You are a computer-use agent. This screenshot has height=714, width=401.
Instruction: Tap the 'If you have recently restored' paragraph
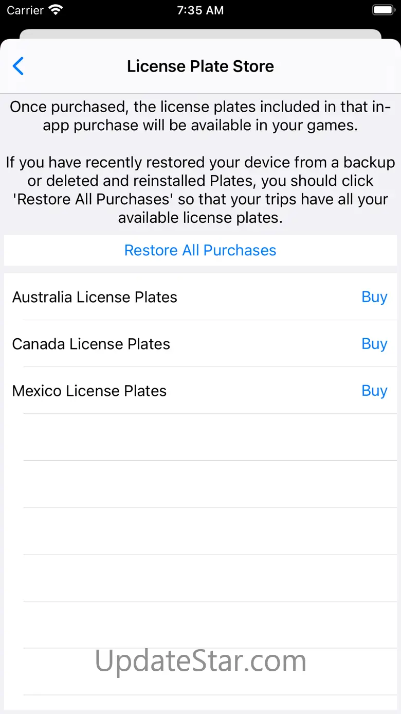coord(200,190)
